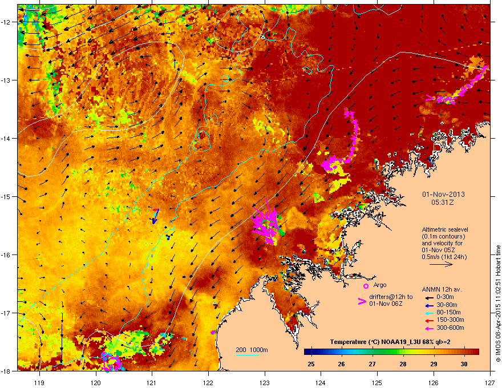This screenshot has height=388, width=502.
Task: Click the '0.5m/s (1kt 24h)' text
Action: click(x=444, y=257)
